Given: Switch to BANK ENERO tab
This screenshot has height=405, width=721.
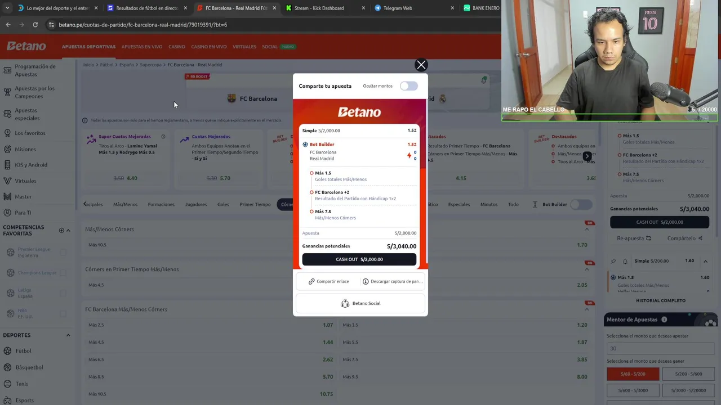Looking at the screenshot, I should click(486, 8).
